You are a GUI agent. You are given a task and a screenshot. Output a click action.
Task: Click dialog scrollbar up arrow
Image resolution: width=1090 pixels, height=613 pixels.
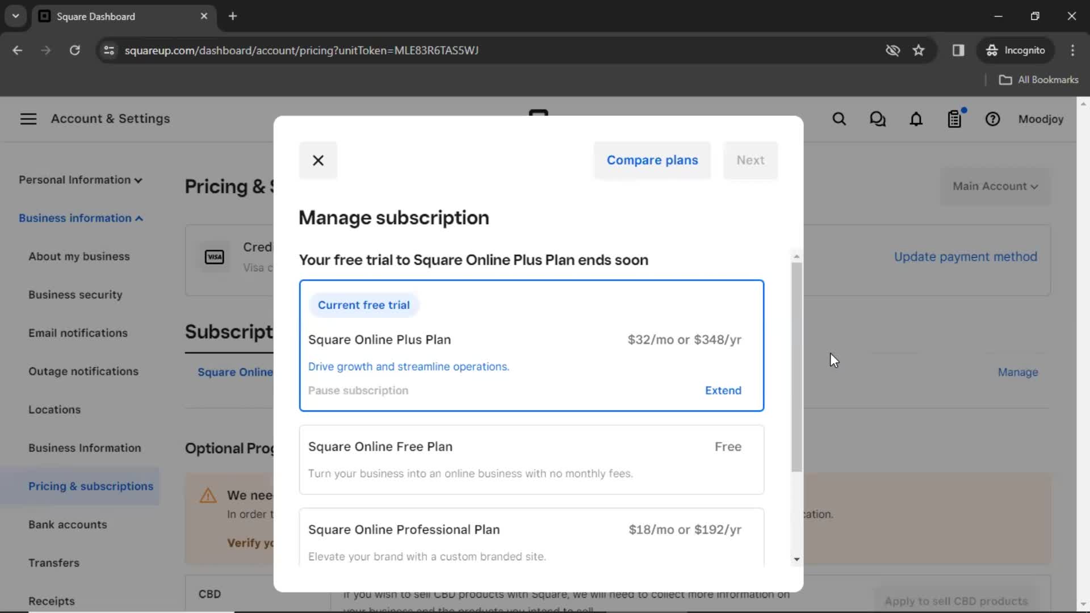(x=796, y=257)
